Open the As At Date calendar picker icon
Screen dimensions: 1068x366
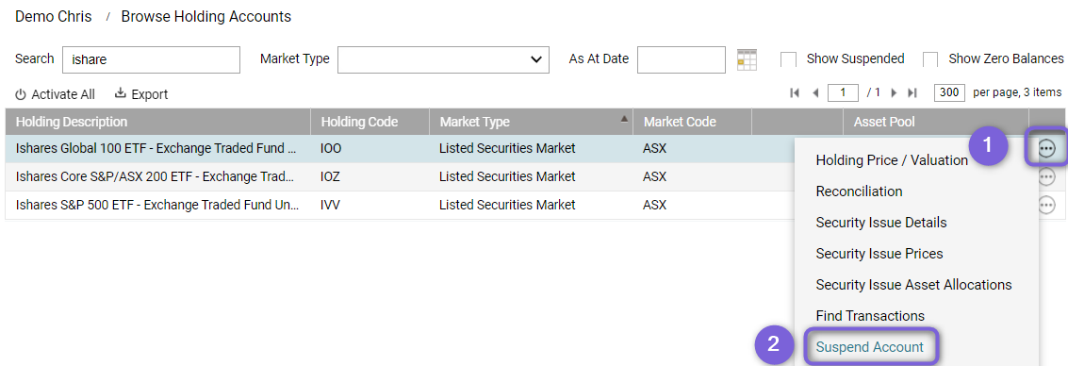point(748,59)
